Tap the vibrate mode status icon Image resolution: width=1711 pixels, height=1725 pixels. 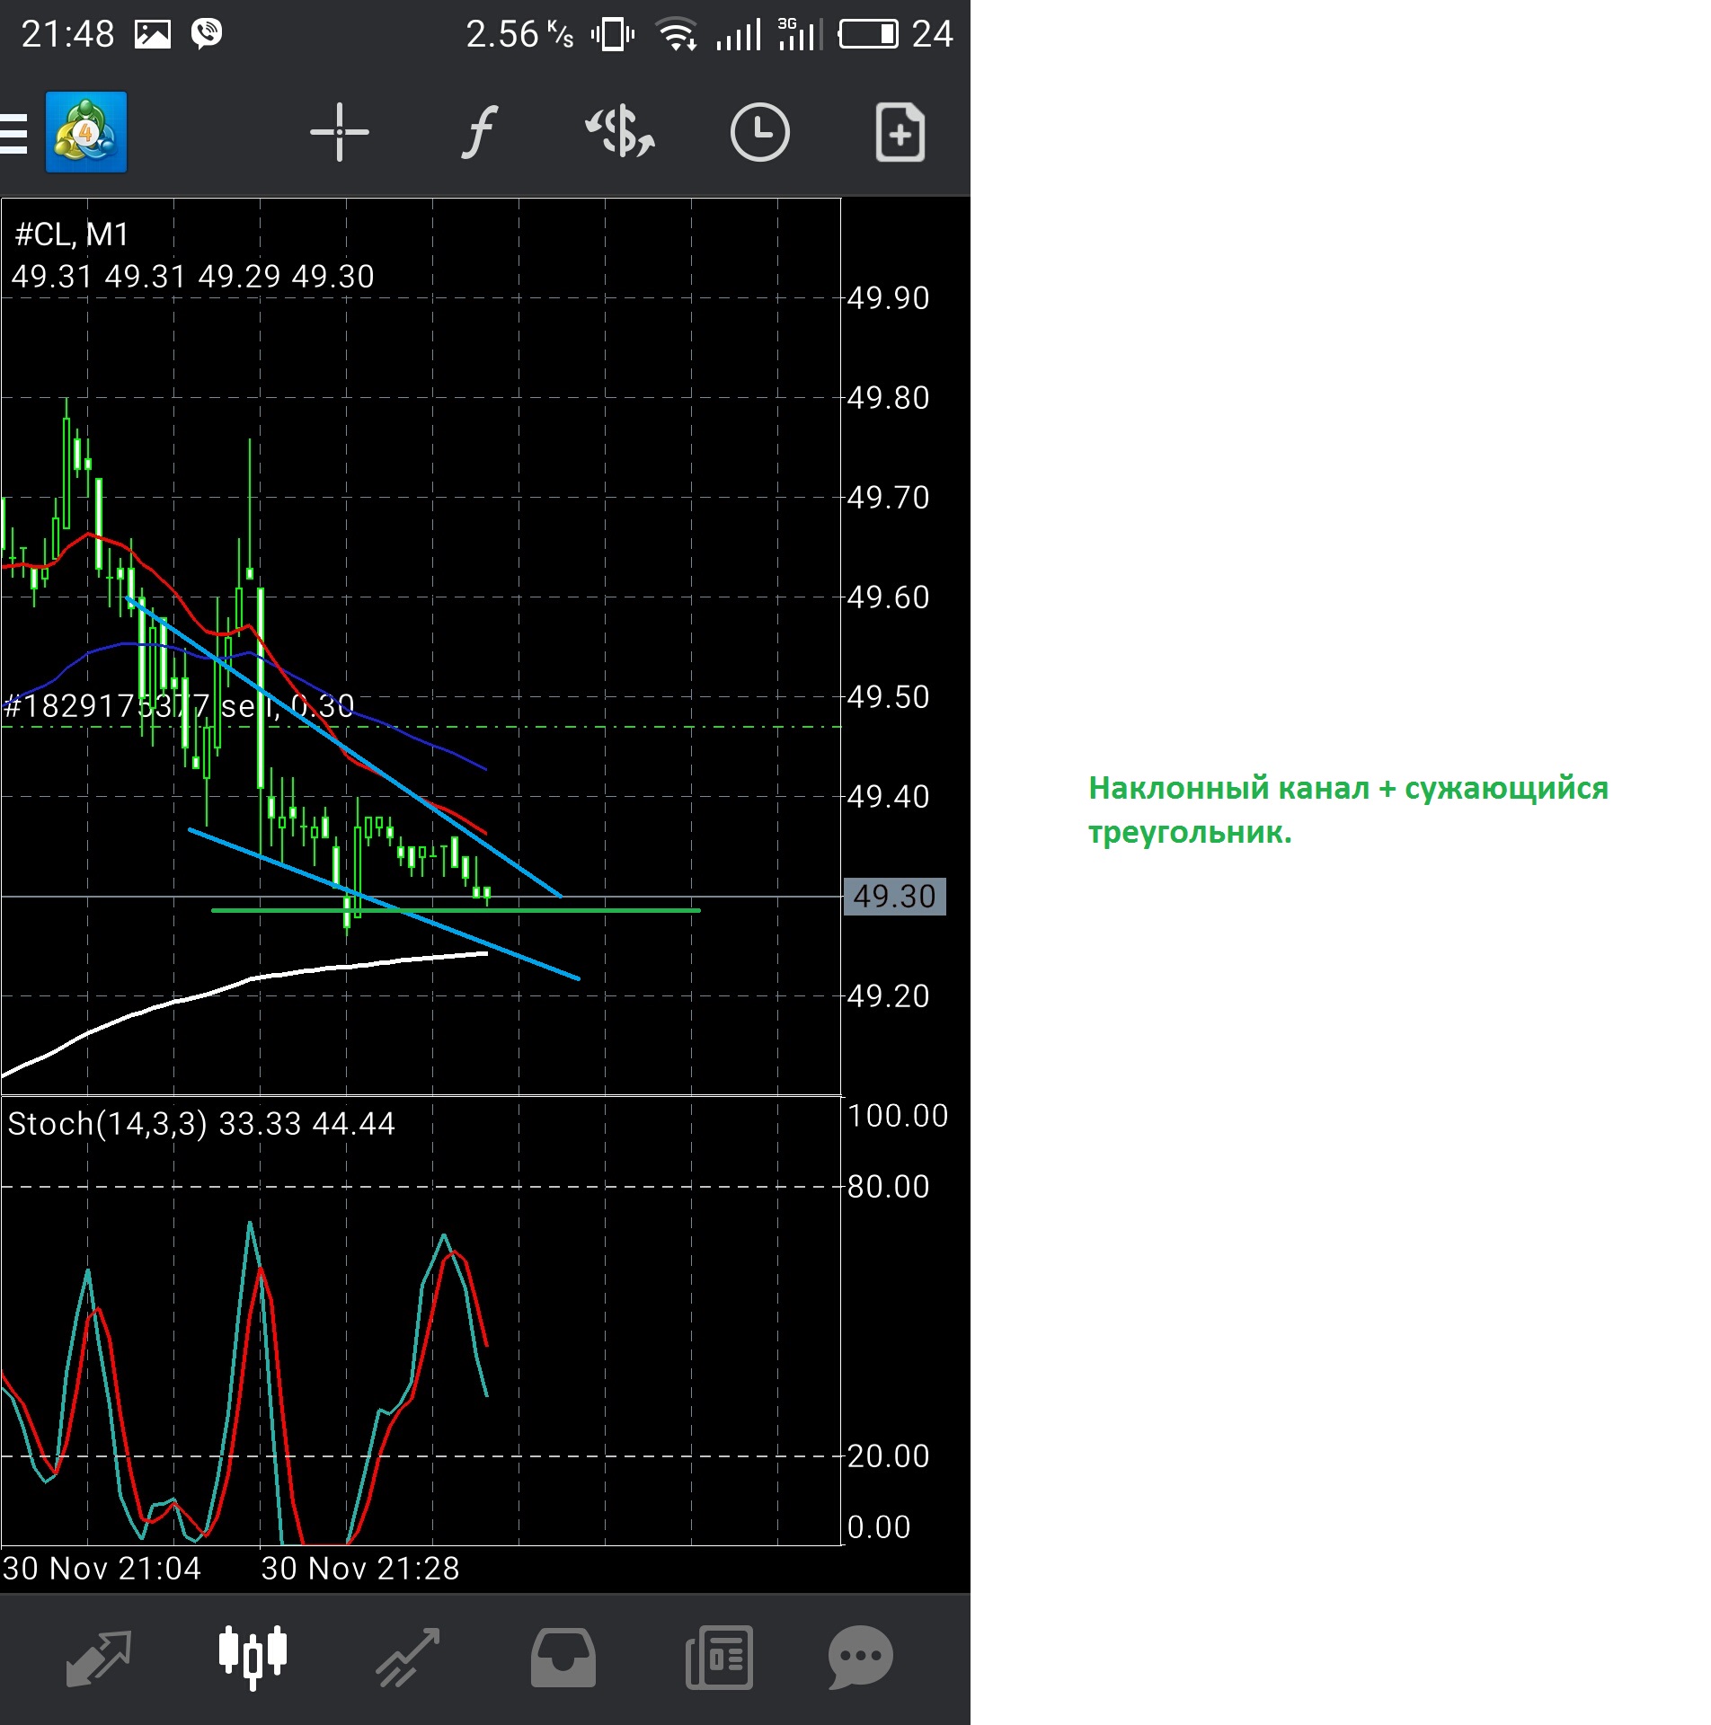point(613,34)
